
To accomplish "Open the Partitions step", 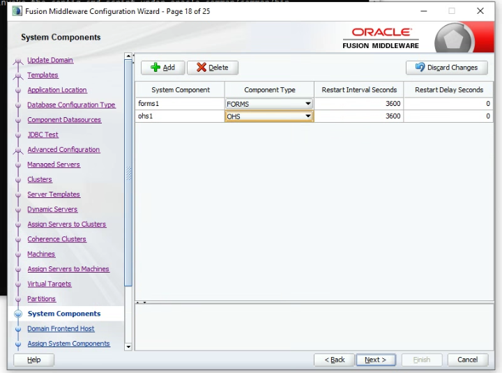I will [x=41, y=298].
